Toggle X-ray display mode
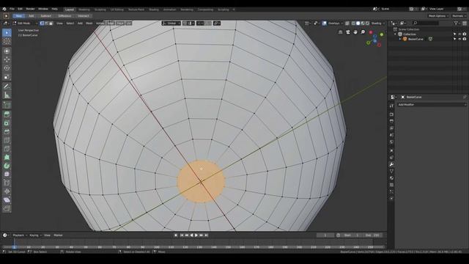This screenshot has width=469, height=264. tap(347, 23)
